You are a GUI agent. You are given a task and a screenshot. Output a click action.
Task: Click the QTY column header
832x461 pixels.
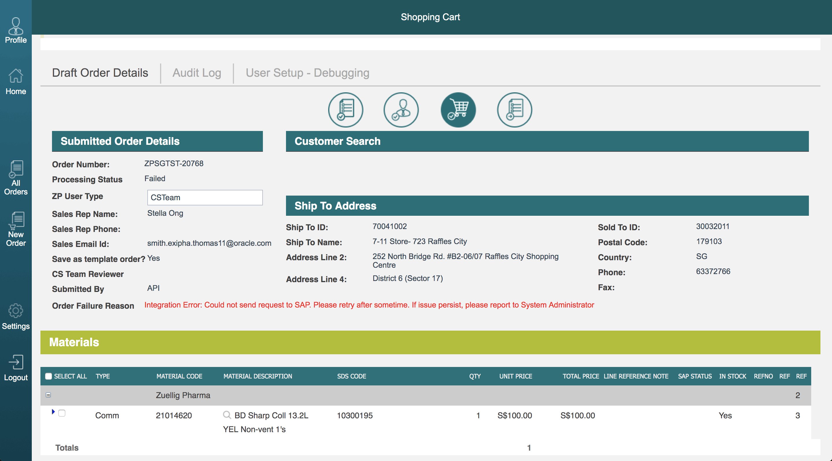pyautogui.click(x=475, y=376)
